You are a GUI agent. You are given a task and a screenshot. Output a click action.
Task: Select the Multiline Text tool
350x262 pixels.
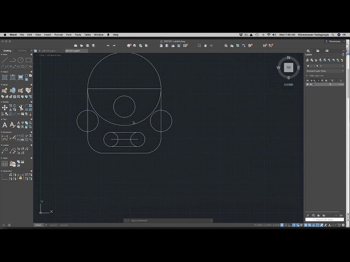tap(5, 125)
